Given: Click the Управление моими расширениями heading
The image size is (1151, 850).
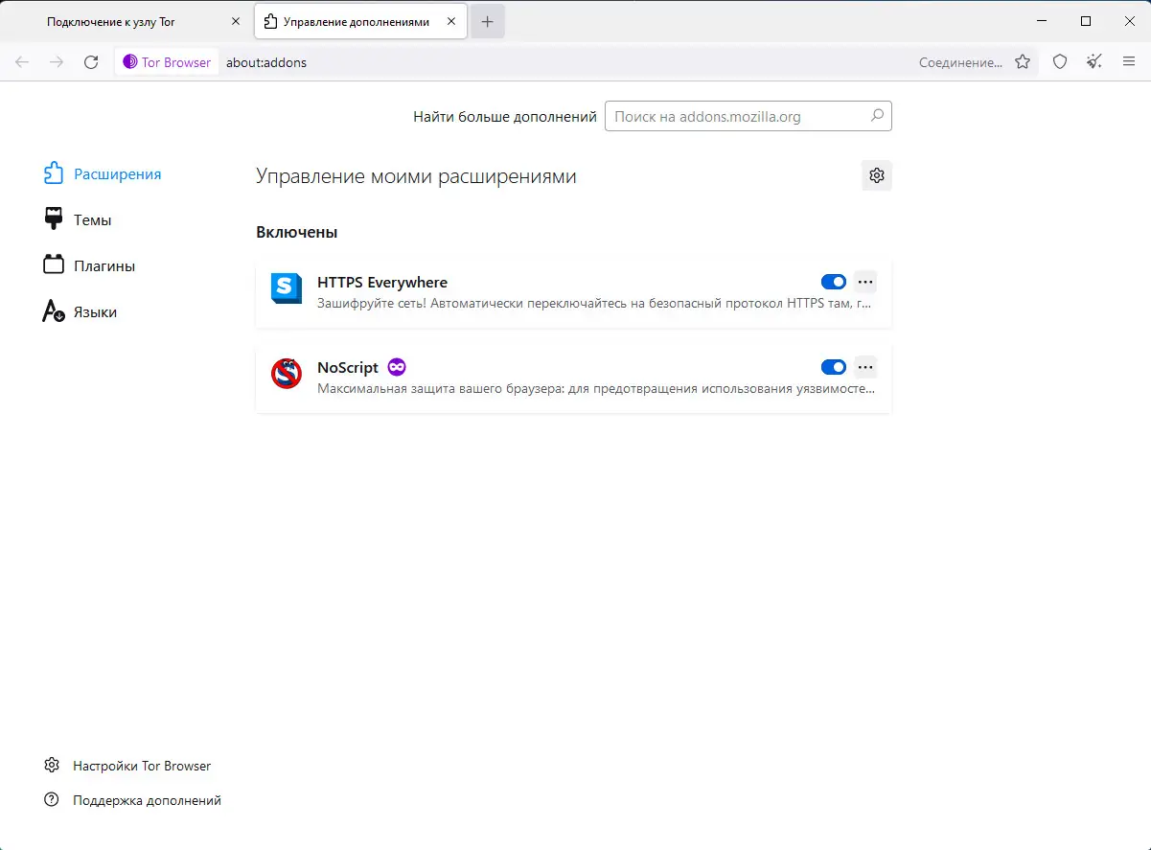Looking at the screenshot, I should 416,176.
